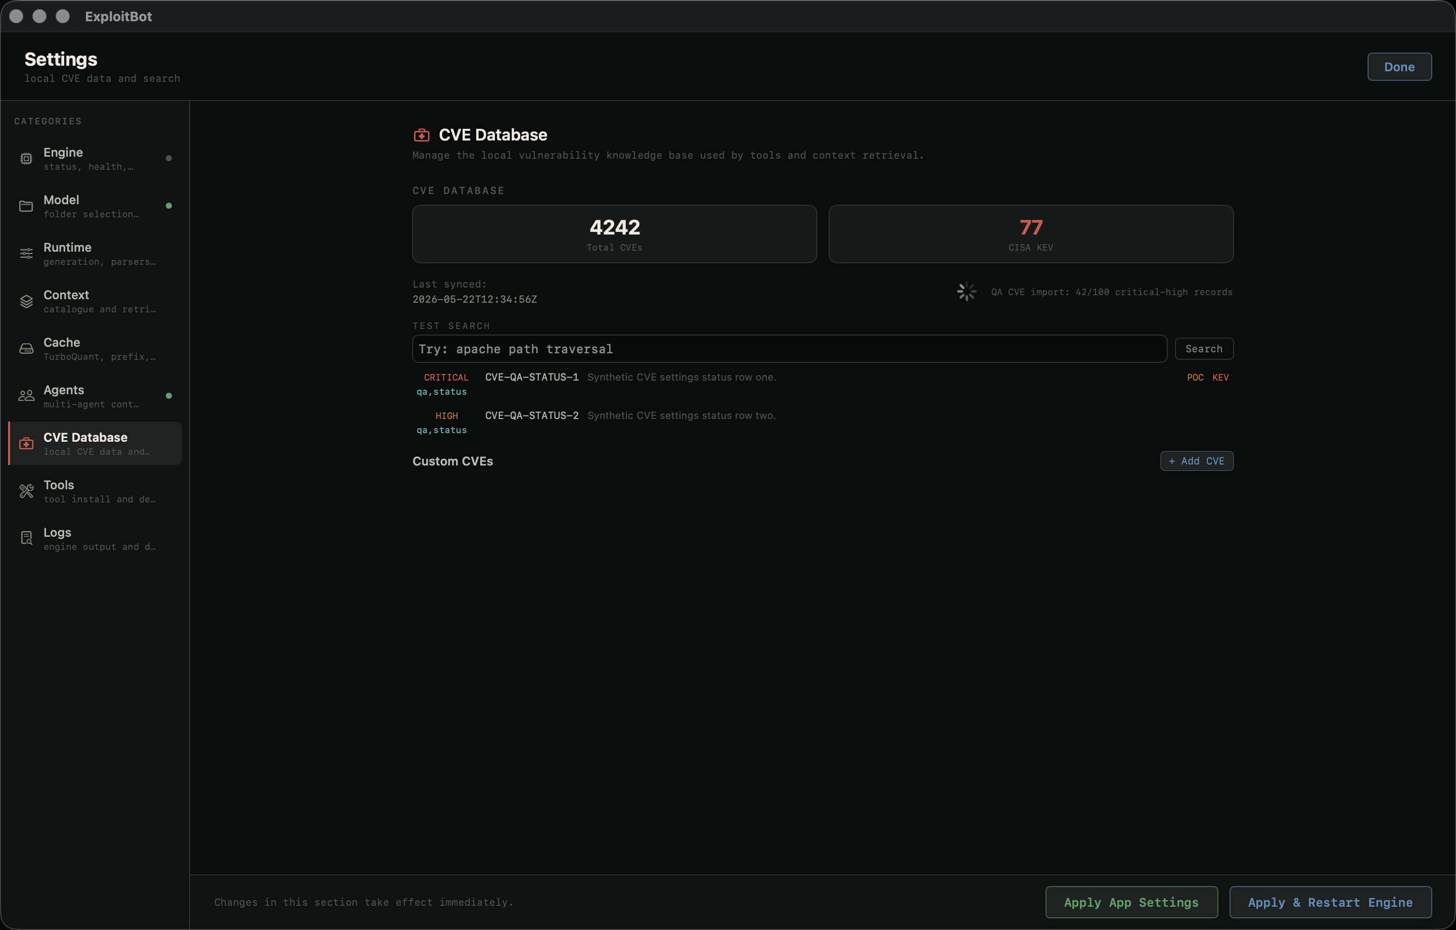The width and height of the screenshot is (1456, 930).
Task: Click the Runtime sliders icon
Action: click(x=26, y=253)
